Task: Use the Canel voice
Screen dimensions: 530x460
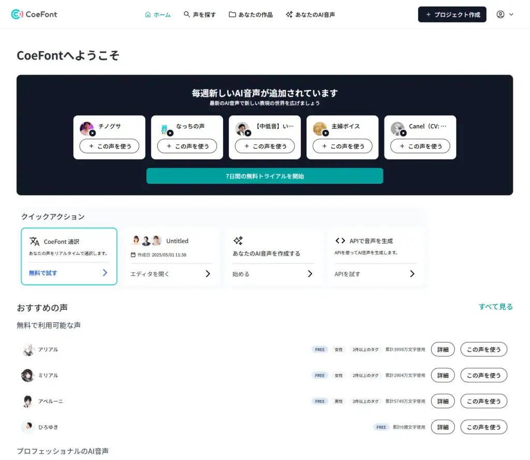Action: pyautogui.click(x=420, y=146)
